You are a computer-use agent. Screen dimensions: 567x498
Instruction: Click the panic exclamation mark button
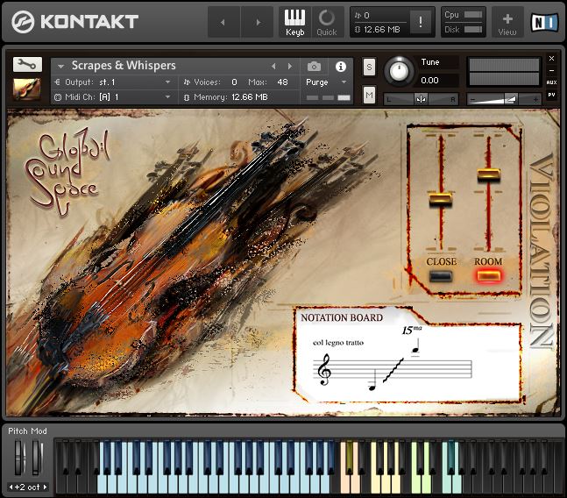(421, 22)
